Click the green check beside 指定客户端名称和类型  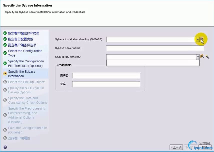tap(5, 33)
